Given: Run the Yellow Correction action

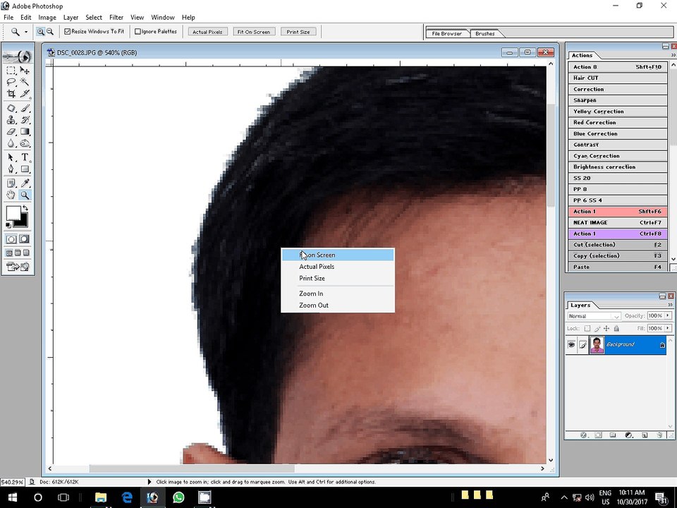Looking at the screenshot, I should point(618,111).
